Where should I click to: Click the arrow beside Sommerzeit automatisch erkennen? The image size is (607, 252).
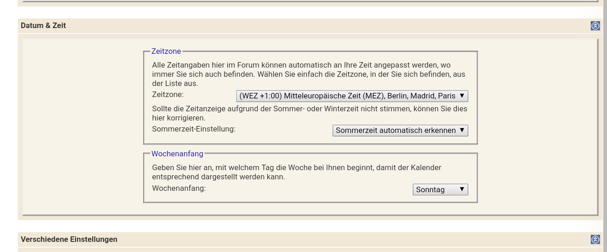pos(462,131)
